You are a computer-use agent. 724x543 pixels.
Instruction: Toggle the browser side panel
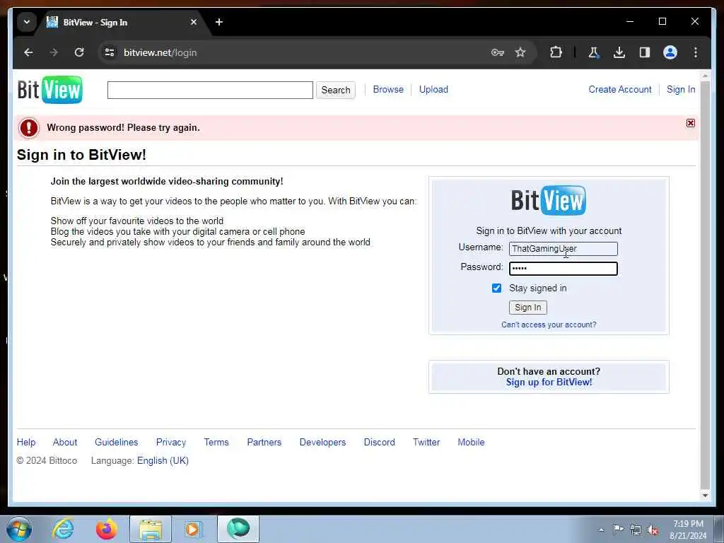coord(645,52)
